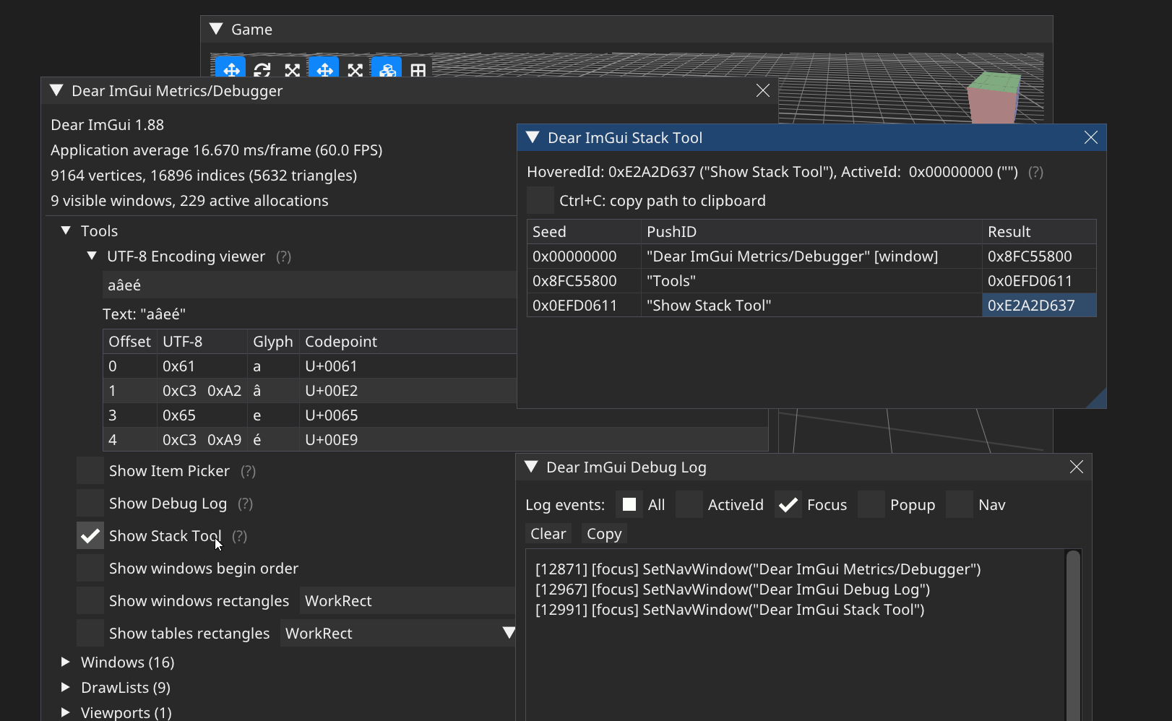The height and width of the screenshot is (721, 1172).
Task: Collapse the Dear ImGui Debug Log window
Action: pyautogui.click(x=531, y=467)
